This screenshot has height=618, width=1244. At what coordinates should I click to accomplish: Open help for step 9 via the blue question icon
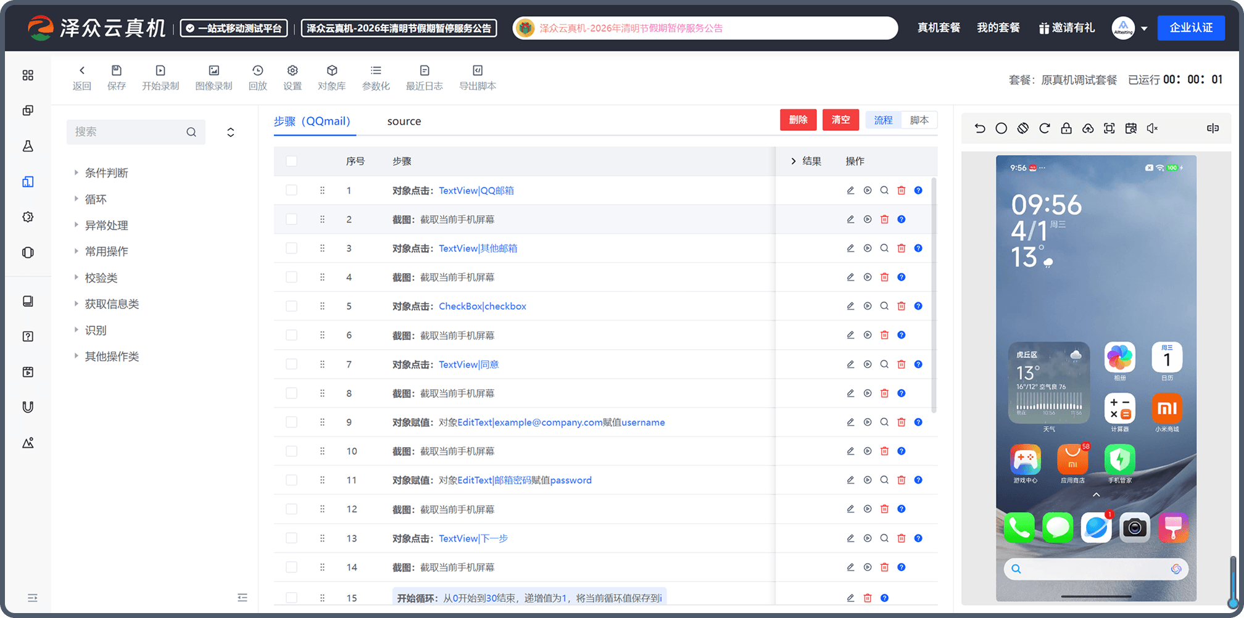click(x=918, y=422)
